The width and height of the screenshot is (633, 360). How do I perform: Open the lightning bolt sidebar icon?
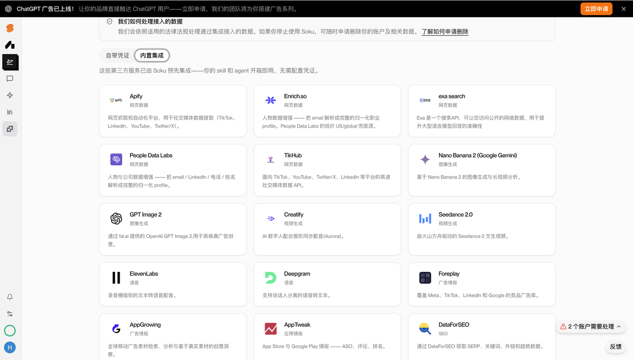tap(10, 95)
